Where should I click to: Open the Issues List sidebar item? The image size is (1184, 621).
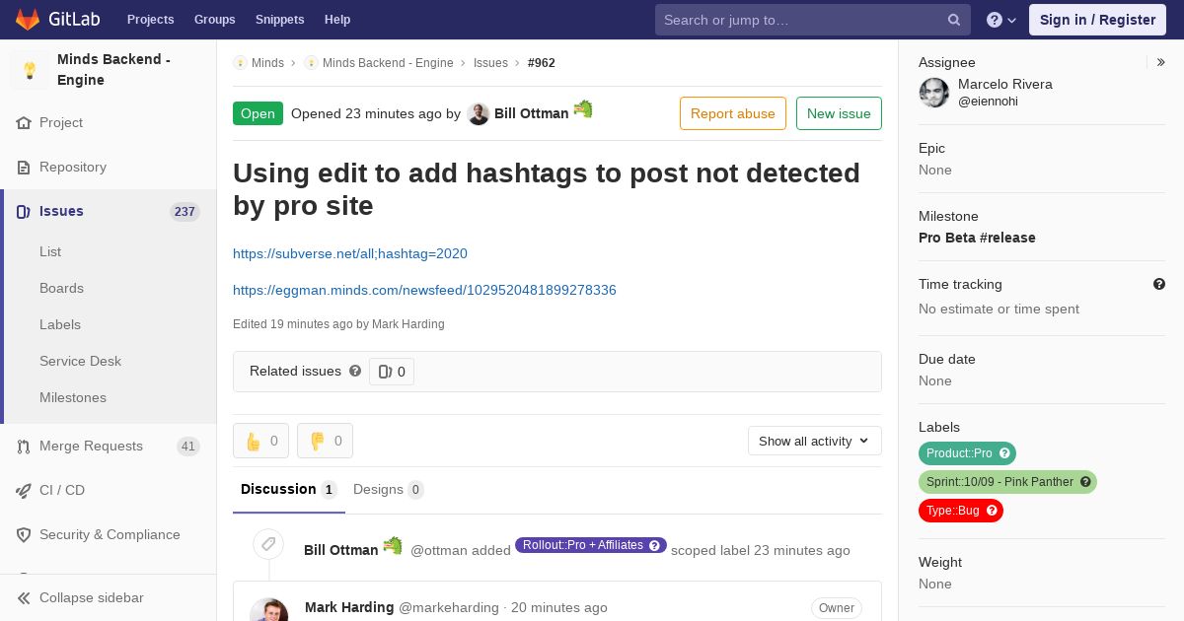point(50,252)
